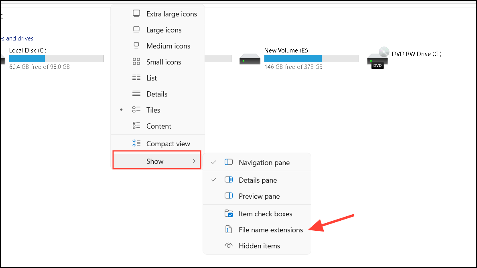The image size is (477, 268).
Task: Uncheck the Details pane option
Action: (x=258, y=180)
